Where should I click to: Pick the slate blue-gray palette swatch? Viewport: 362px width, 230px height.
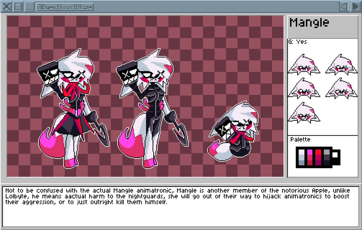click(302, 163)
